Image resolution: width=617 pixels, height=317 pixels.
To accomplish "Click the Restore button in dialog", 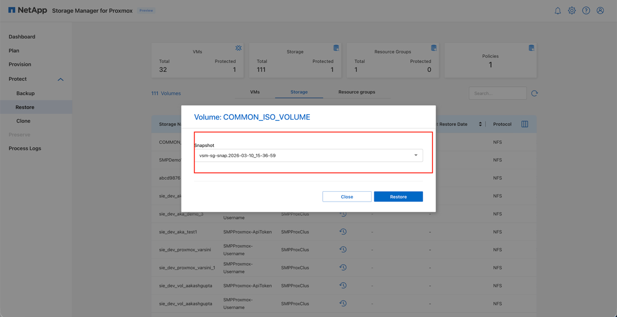I will (x=398, y=197).
